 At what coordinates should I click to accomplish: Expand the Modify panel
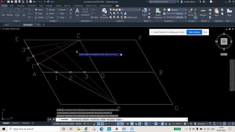pos(54,21)
